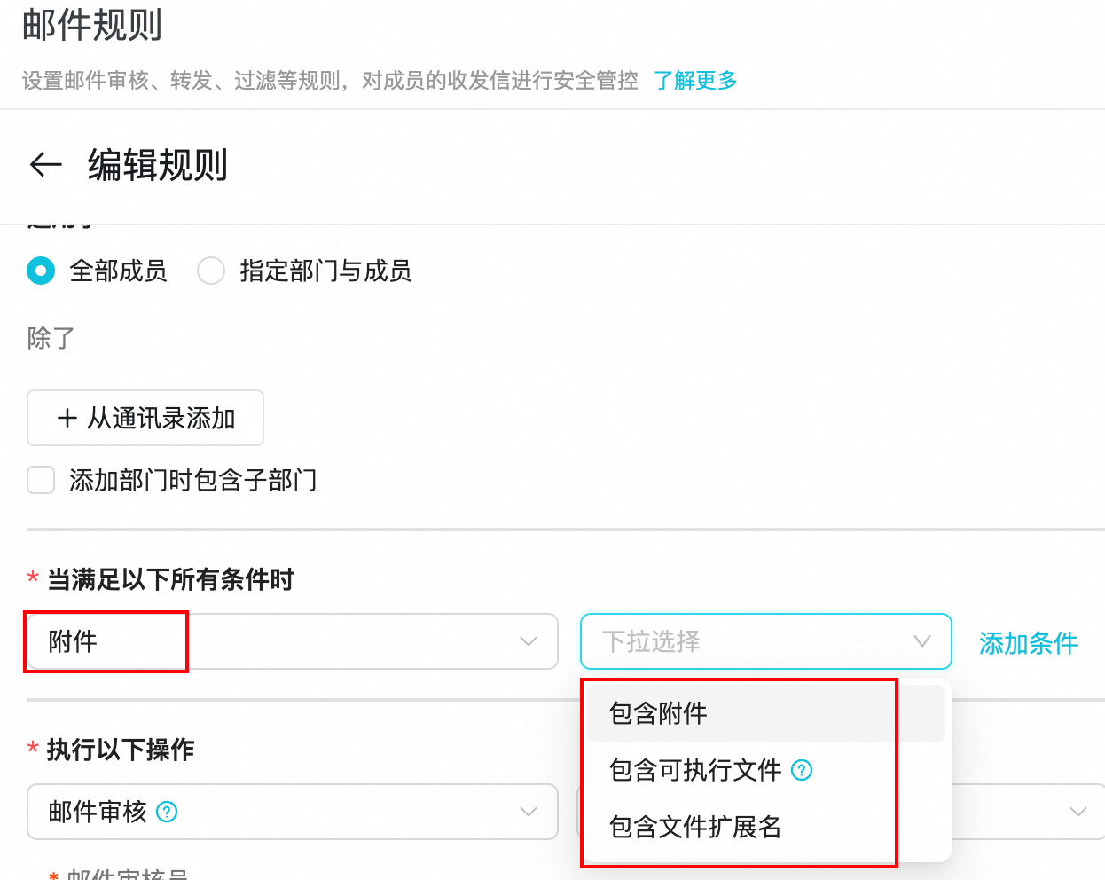This screenshot has width=1105, height=880.
Task: Click help icon next to 包含可执行文件
Action: click(x=802, y=770)
